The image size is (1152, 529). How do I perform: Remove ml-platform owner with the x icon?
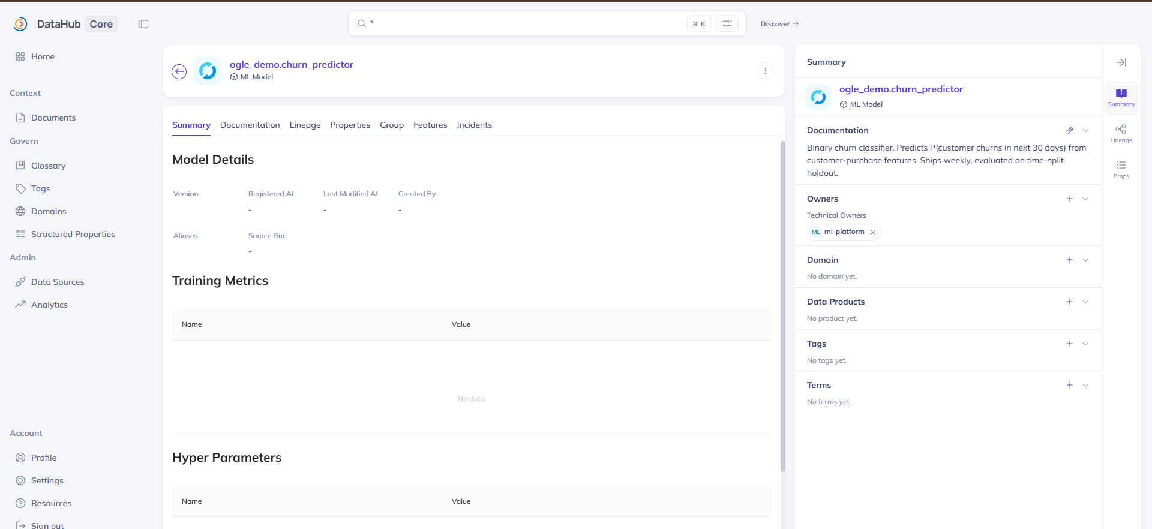(x=873, y=232)
